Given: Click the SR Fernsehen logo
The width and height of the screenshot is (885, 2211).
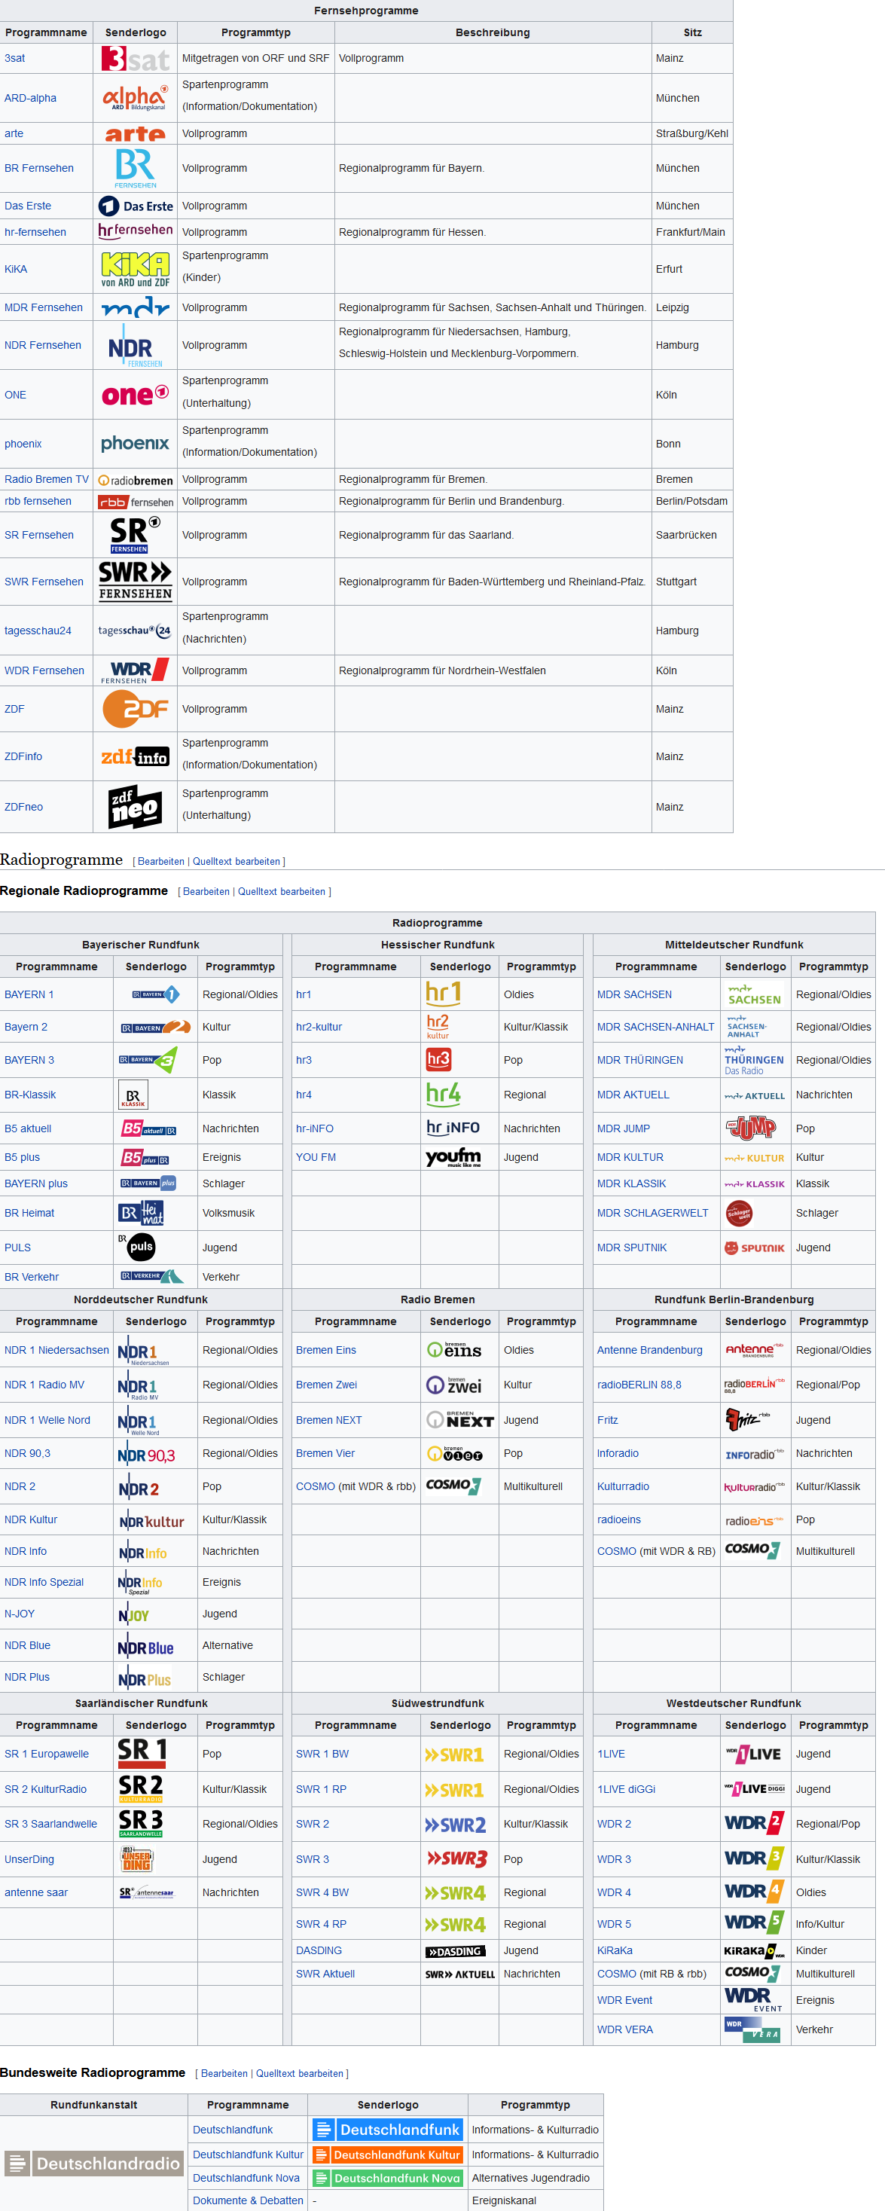Looking at the screenshot, I should tap(136, 535).
